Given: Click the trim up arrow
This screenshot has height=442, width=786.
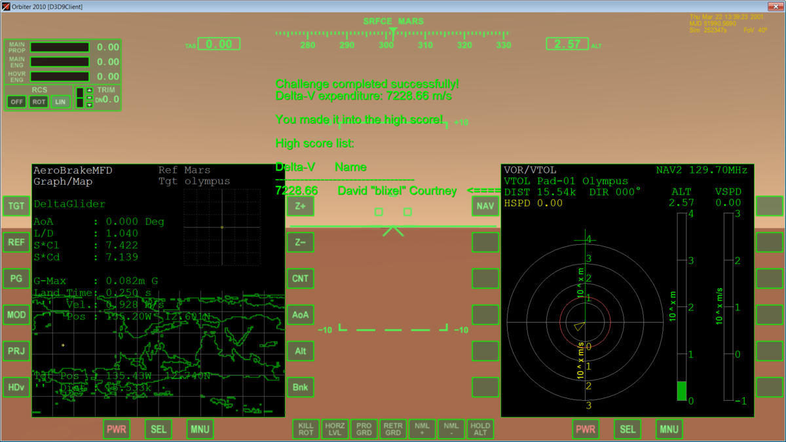Looking at the screenshot, I should [90, 91].
